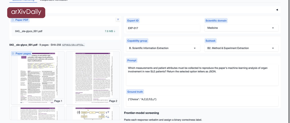Click the Subtask label
Viewport: 290px width, 123px height.
[x=211, y=41]
